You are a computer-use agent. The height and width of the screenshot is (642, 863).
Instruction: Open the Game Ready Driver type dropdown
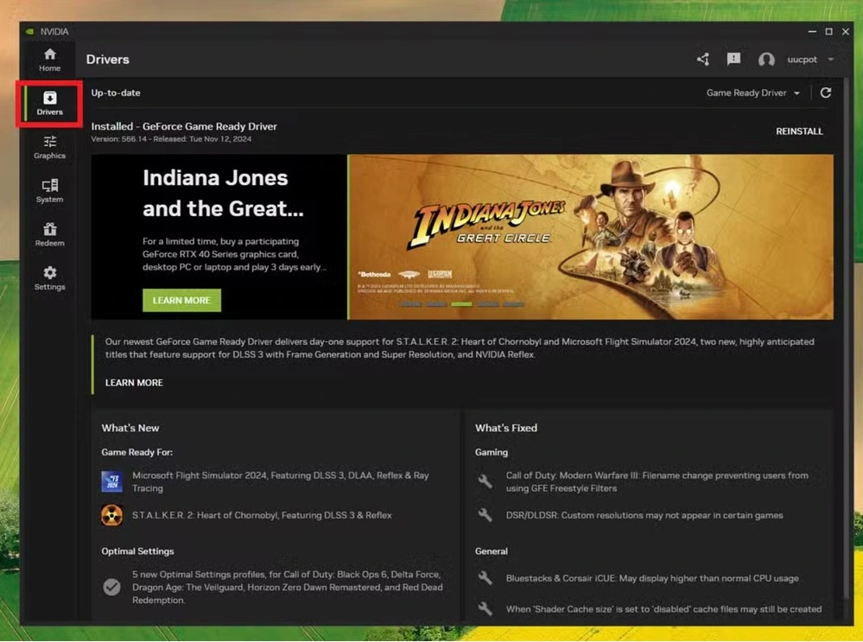pos(753,93)
